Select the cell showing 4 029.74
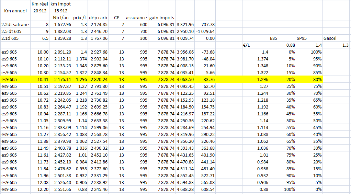351x194 pixels. pyautogui.click(x=185, y=38)
